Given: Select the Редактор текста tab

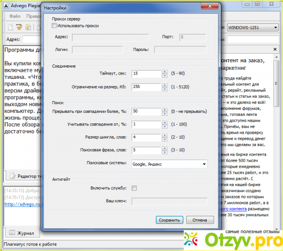Looking at the screenshot, I should pyautogui.click(x=25, y=176).
